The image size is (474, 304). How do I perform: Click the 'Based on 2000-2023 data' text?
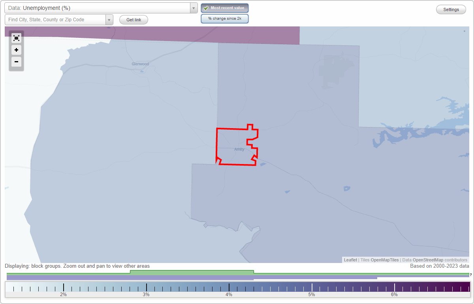point(440,266)
